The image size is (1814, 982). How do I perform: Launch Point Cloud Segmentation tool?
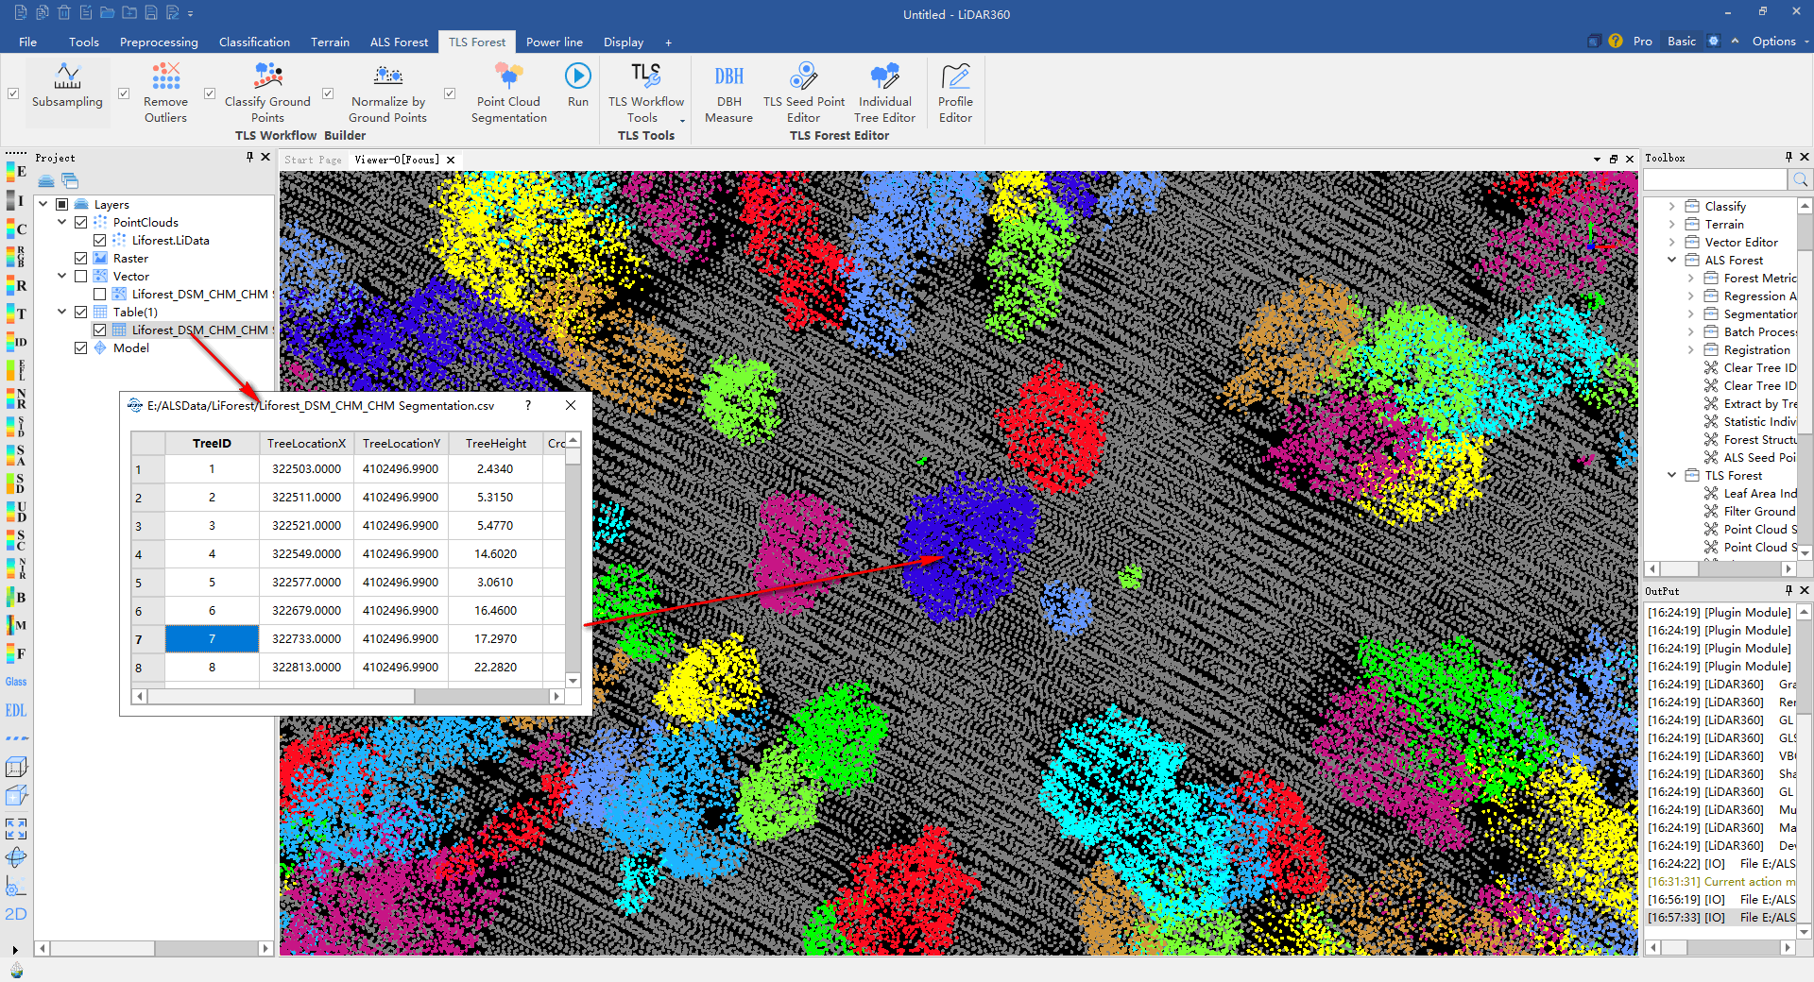coord(508,92)
